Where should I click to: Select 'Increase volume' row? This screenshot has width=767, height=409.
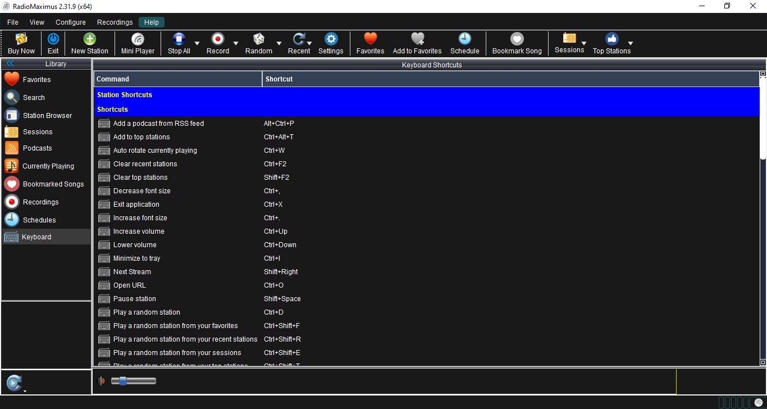427,231
